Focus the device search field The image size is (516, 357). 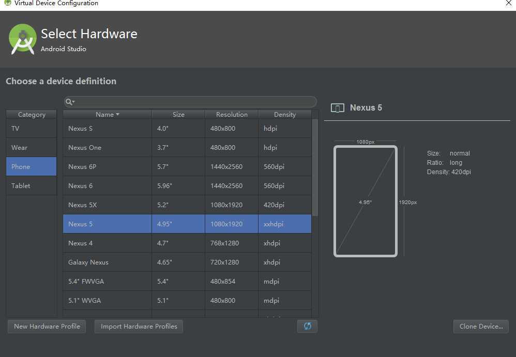coord(191,102)
